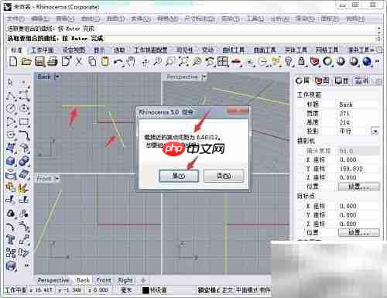Select the Text T tool in sidebar
This screenshot has height=298, width=387.
tap(11, 239)
